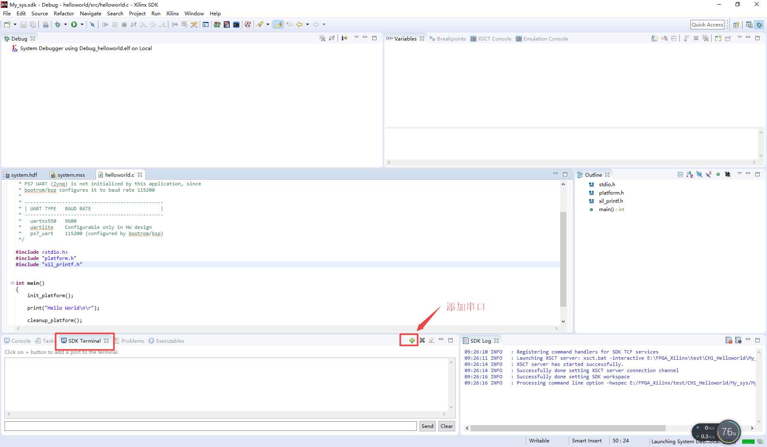Open the Run launch dropdown arrow
The image size is (767, 447).
(82, 24)
